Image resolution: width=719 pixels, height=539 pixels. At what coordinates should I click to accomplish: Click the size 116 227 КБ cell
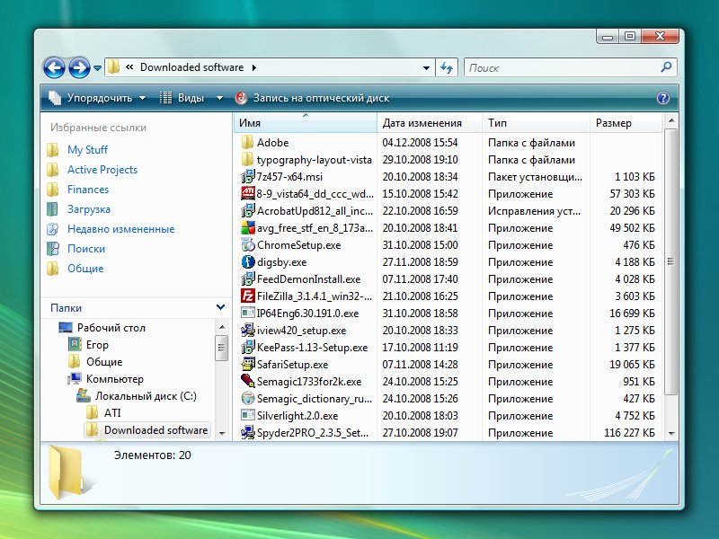click(629, 433)
